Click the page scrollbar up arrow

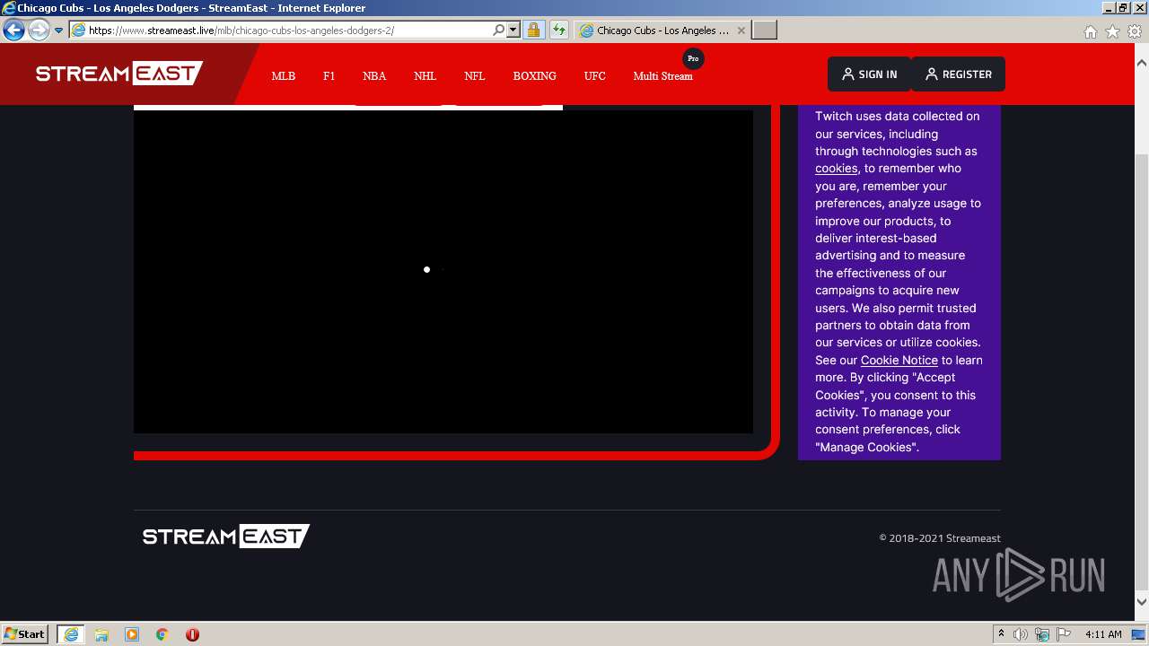tap(1142, 64)
